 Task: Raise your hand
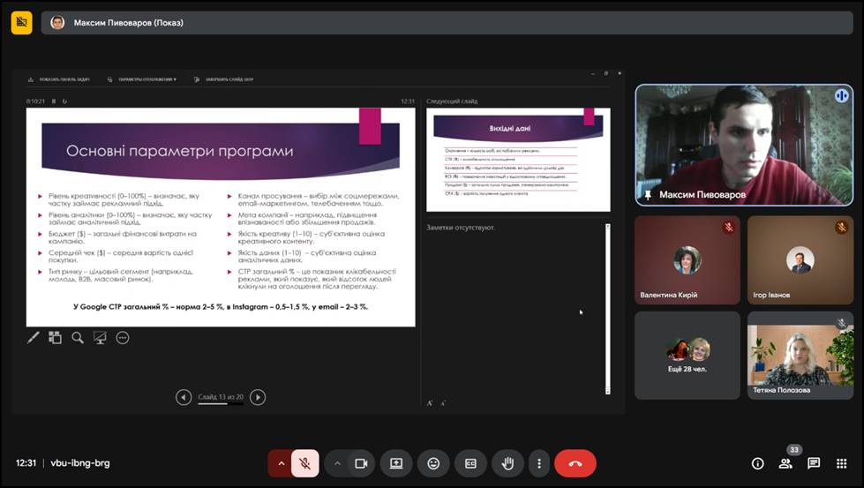pos(507,463)
